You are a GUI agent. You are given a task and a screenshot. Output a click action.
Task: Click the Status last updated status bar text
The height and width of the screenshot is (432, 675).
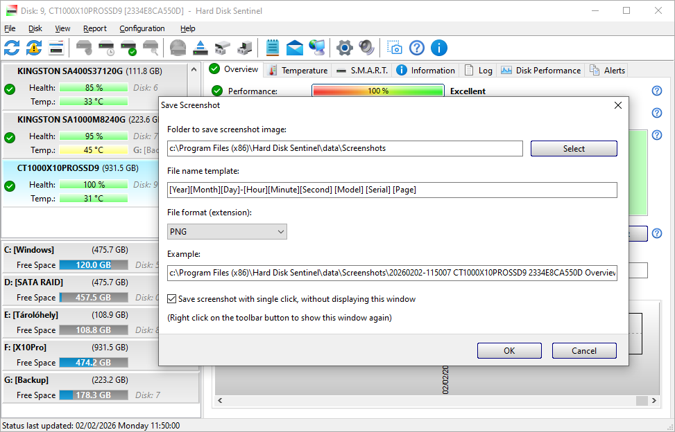91,426
